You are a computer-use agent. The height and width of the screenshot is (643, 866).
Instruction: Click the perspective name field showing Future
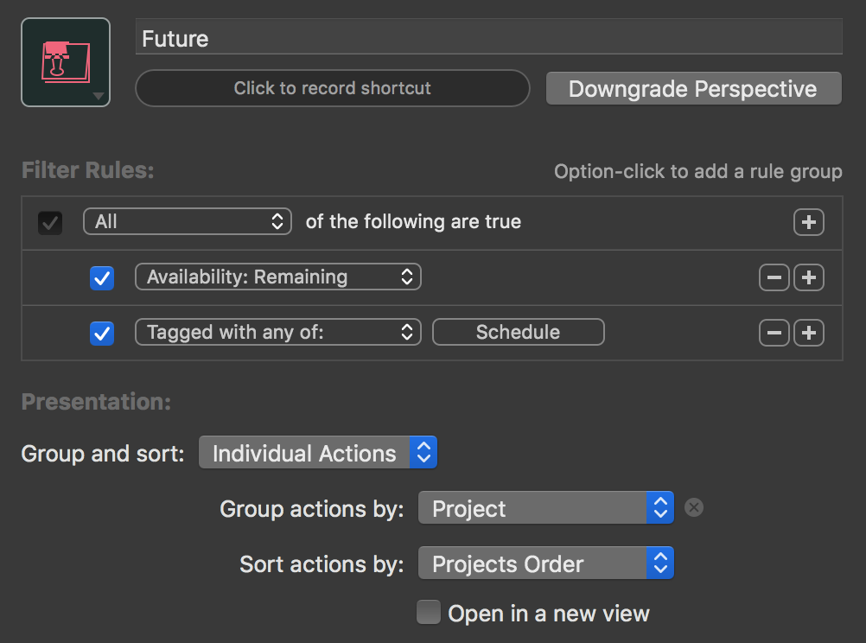click(x=488, y=39)
